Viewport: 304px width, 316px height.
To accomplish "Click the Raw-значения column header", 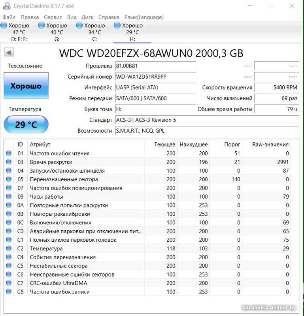I will pos(266,144).
